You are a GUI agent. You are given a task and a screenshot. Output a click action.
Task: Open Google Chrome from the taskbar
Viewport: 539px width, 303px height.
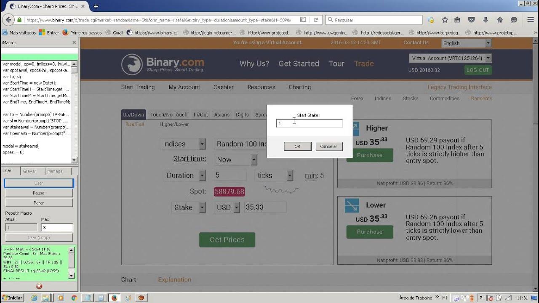74,298
